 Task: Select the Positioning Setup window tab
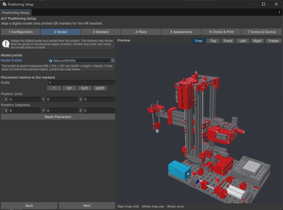(16, 13)
